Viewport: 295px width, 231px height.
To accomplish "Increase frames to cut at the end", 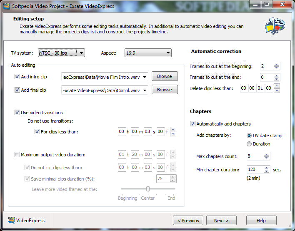I will 276,76.
